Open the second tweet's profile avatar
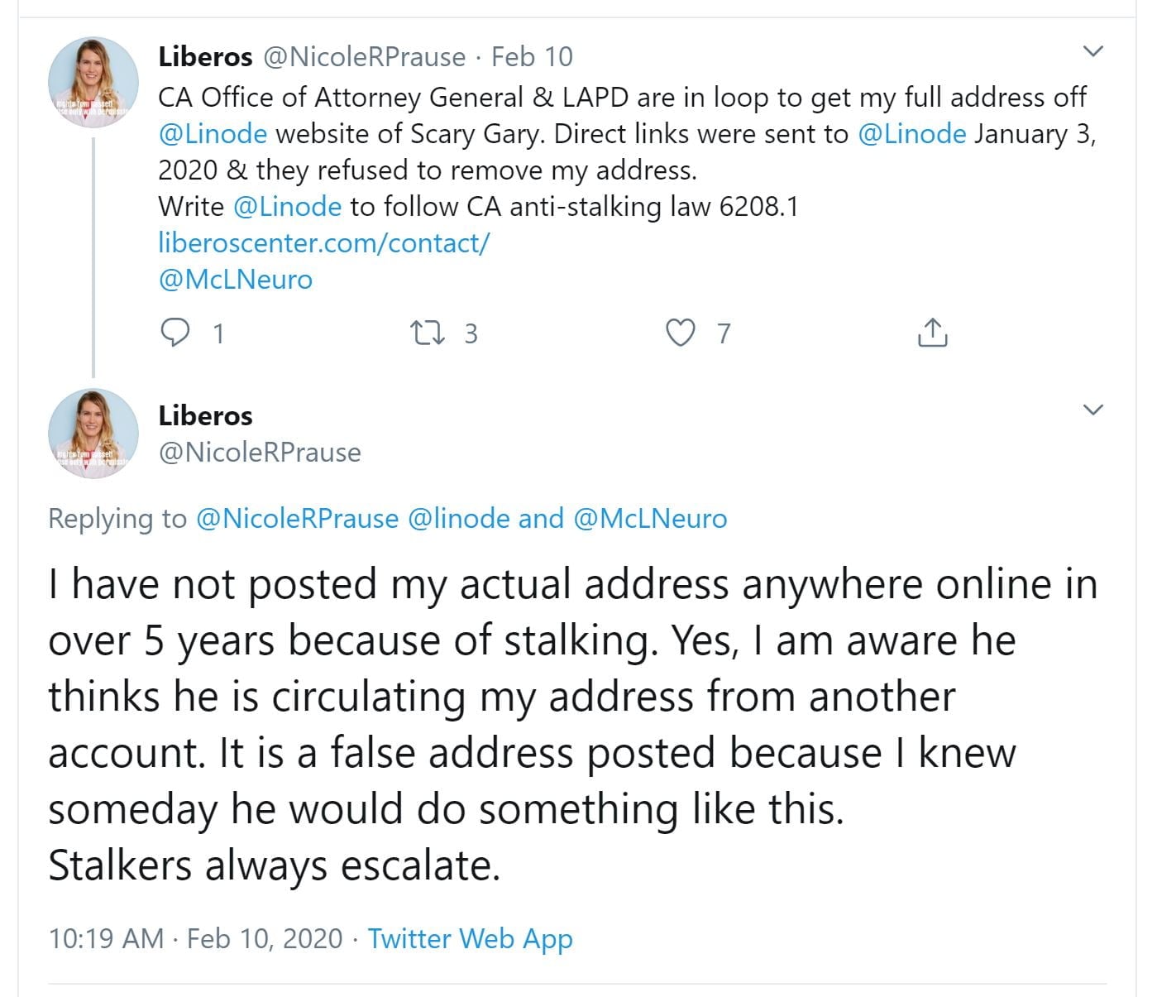Viewport: 1157px width, 997px height. [x=93, y=434]
